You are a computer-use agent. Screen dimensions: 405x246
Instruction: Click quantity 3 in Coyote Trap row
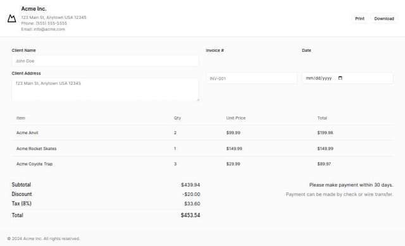(x=175, y=164)
